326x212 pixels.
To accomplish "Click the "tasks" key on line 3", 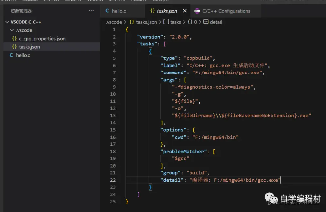I will [147, 44].
